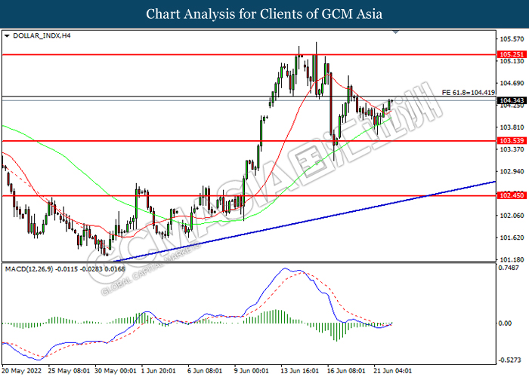The image size is (529, 377).
Task: Click the FE 61.8=104.419 Fibonacci label
Action: 469,92
